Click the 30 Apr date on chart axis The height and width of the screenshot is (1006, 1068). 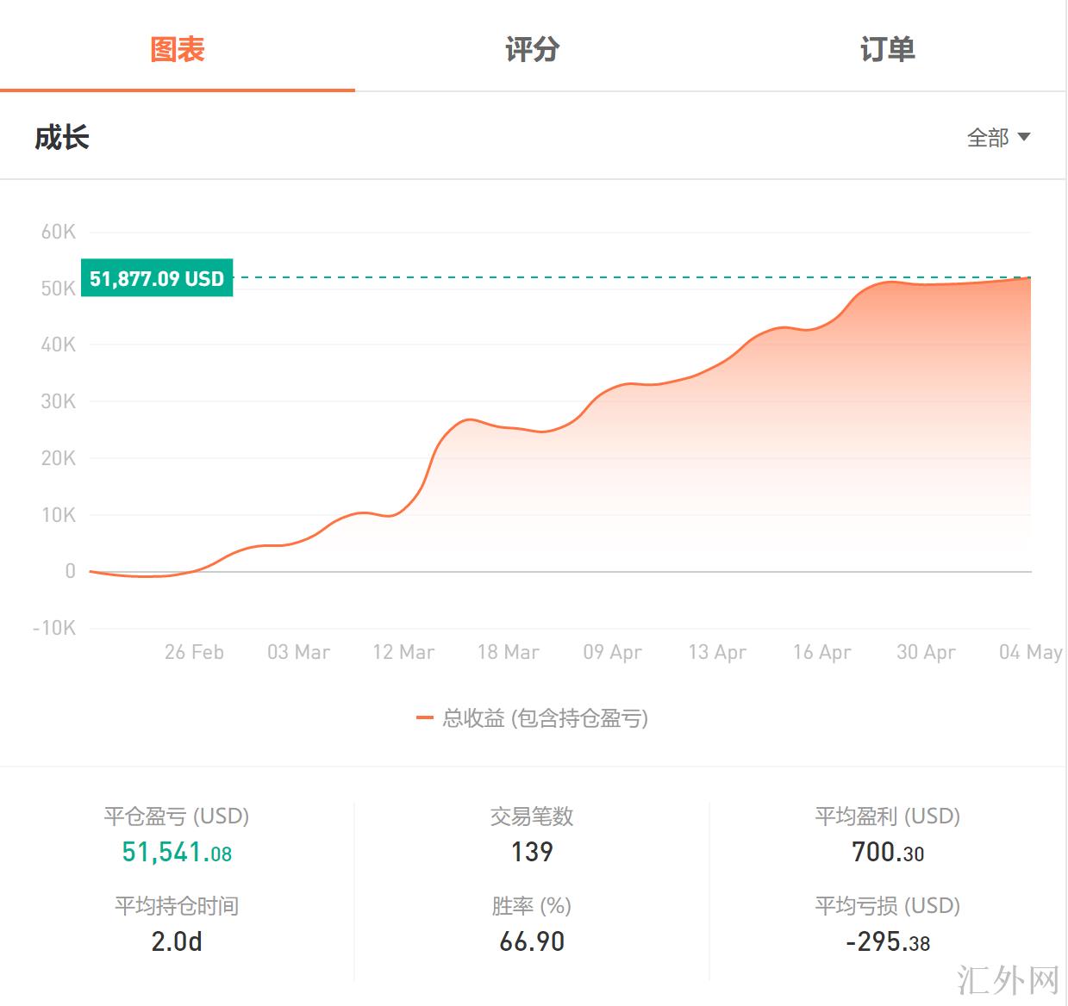(926, 652)
